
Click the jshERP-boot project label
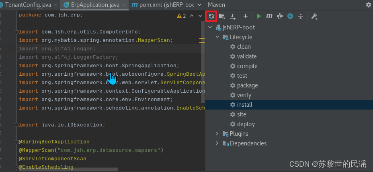239,27
